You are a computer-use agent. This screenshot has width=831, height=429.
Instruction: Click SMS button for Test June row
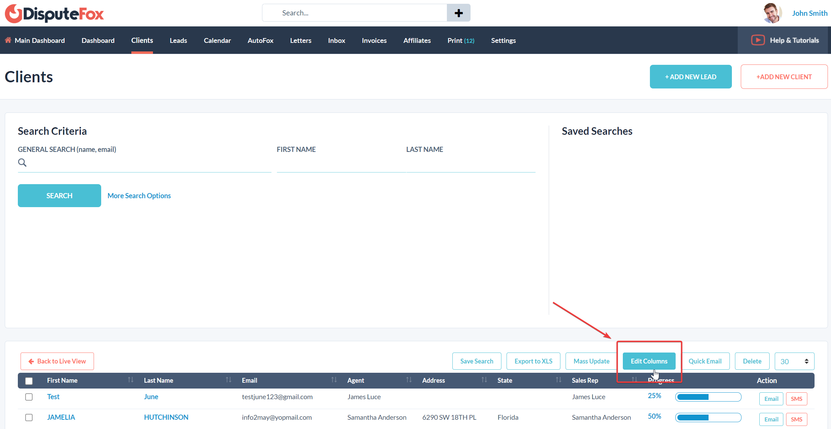point(796,399)
